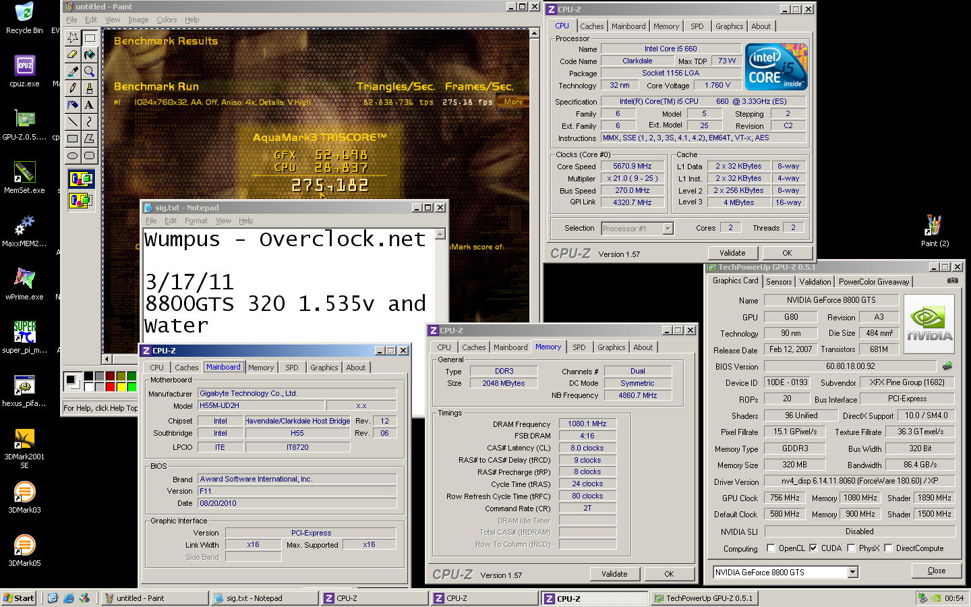The height and width of the screenshot is (607, 971).
Task: Open the Format menu in Notepad
Action: (196, 221)
